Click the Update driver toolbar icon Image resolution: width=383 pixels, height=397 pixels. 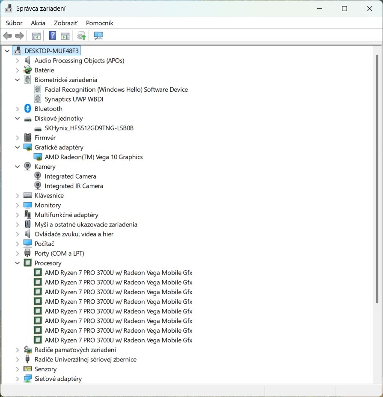(81, 36)
